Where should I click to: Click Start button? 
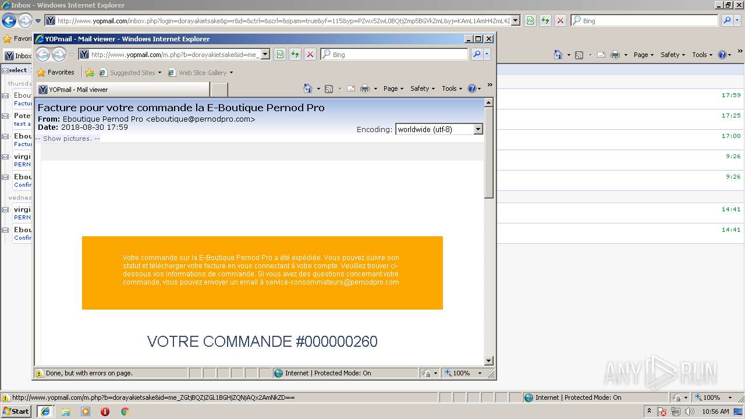16,411
